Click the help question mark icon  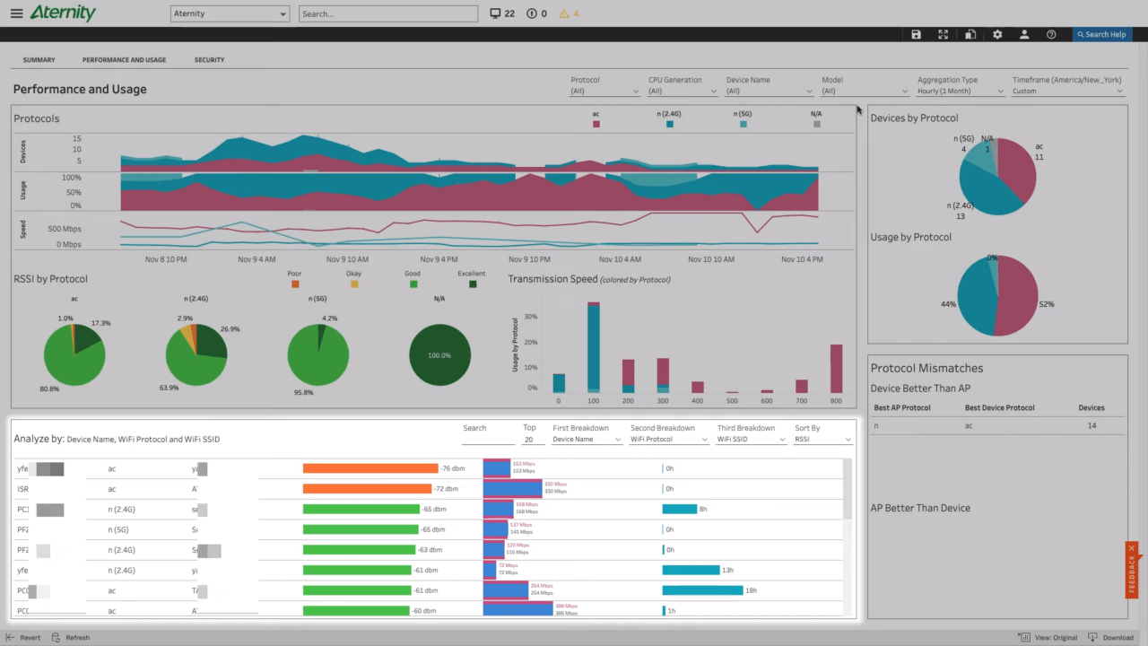coord(1051,34)
